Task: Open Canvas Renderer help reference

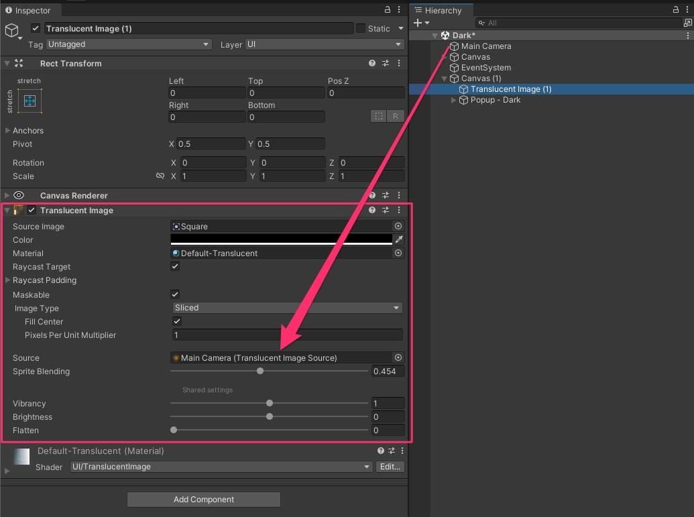Action: tap(372, 195)
